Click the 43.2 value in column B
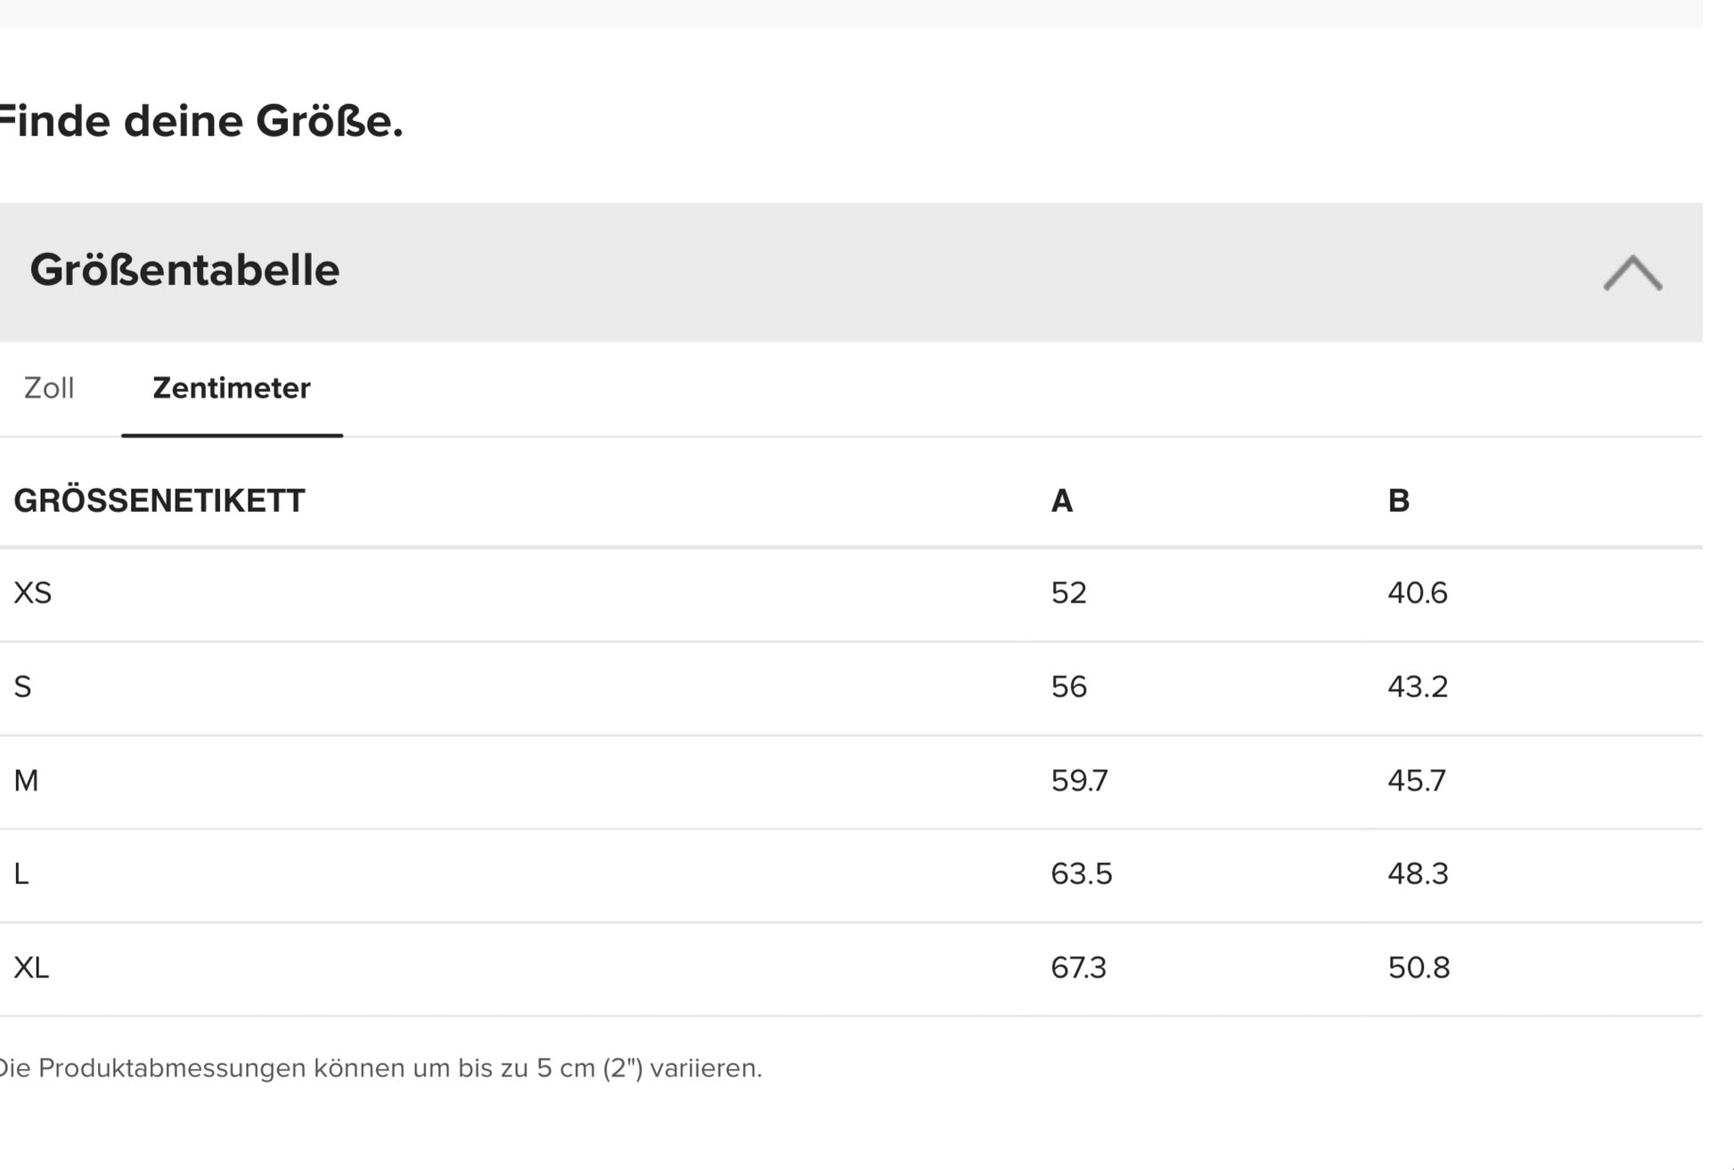This screenshot has height=1170, width=1734. 1418,687
